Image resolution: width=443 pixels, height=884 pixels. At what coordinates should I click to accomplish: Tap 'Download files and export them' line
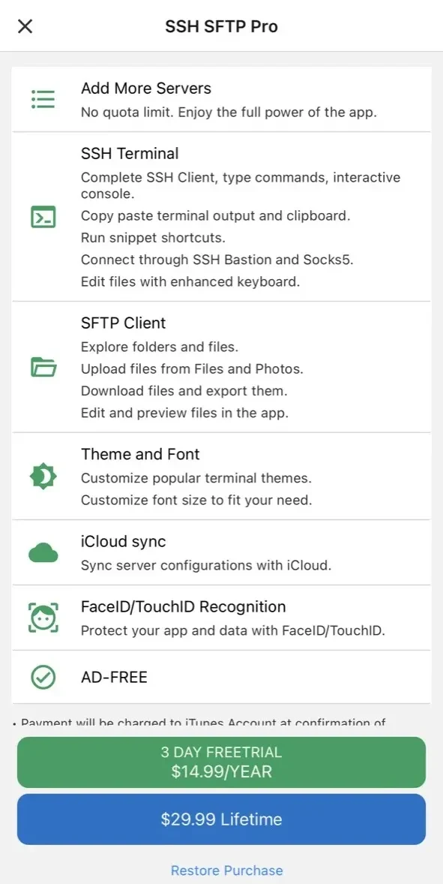click(184, 391)
